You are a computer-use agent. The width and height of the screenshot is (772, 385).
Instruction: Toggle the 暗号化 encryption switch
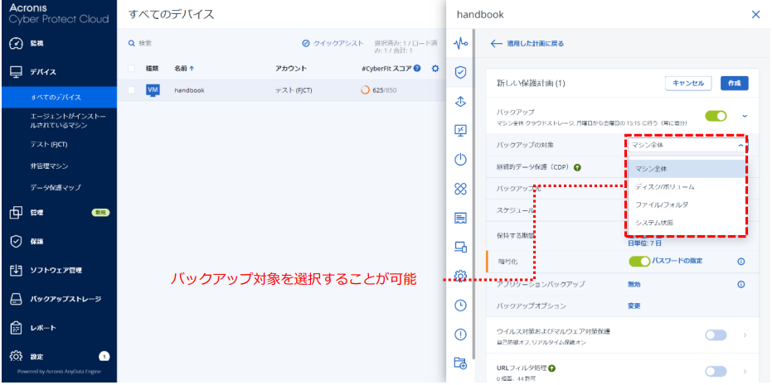pos(639,262)
